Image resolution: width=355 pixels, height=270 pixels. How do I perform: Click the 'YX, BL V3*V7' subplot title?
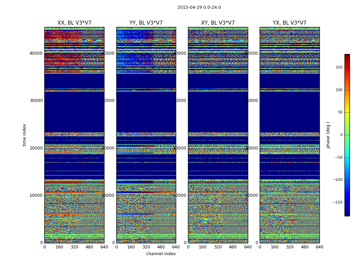(x=289, y=23)
